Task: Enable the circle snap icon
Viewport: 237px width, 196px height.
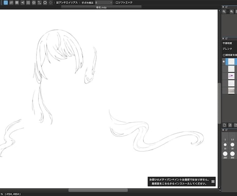Action: pos(34,3)
